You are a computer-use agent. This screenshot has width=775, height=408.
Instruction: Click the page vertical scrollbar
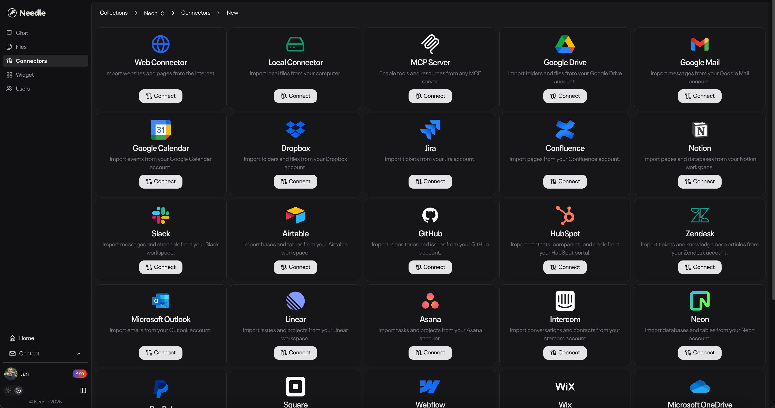773,150
